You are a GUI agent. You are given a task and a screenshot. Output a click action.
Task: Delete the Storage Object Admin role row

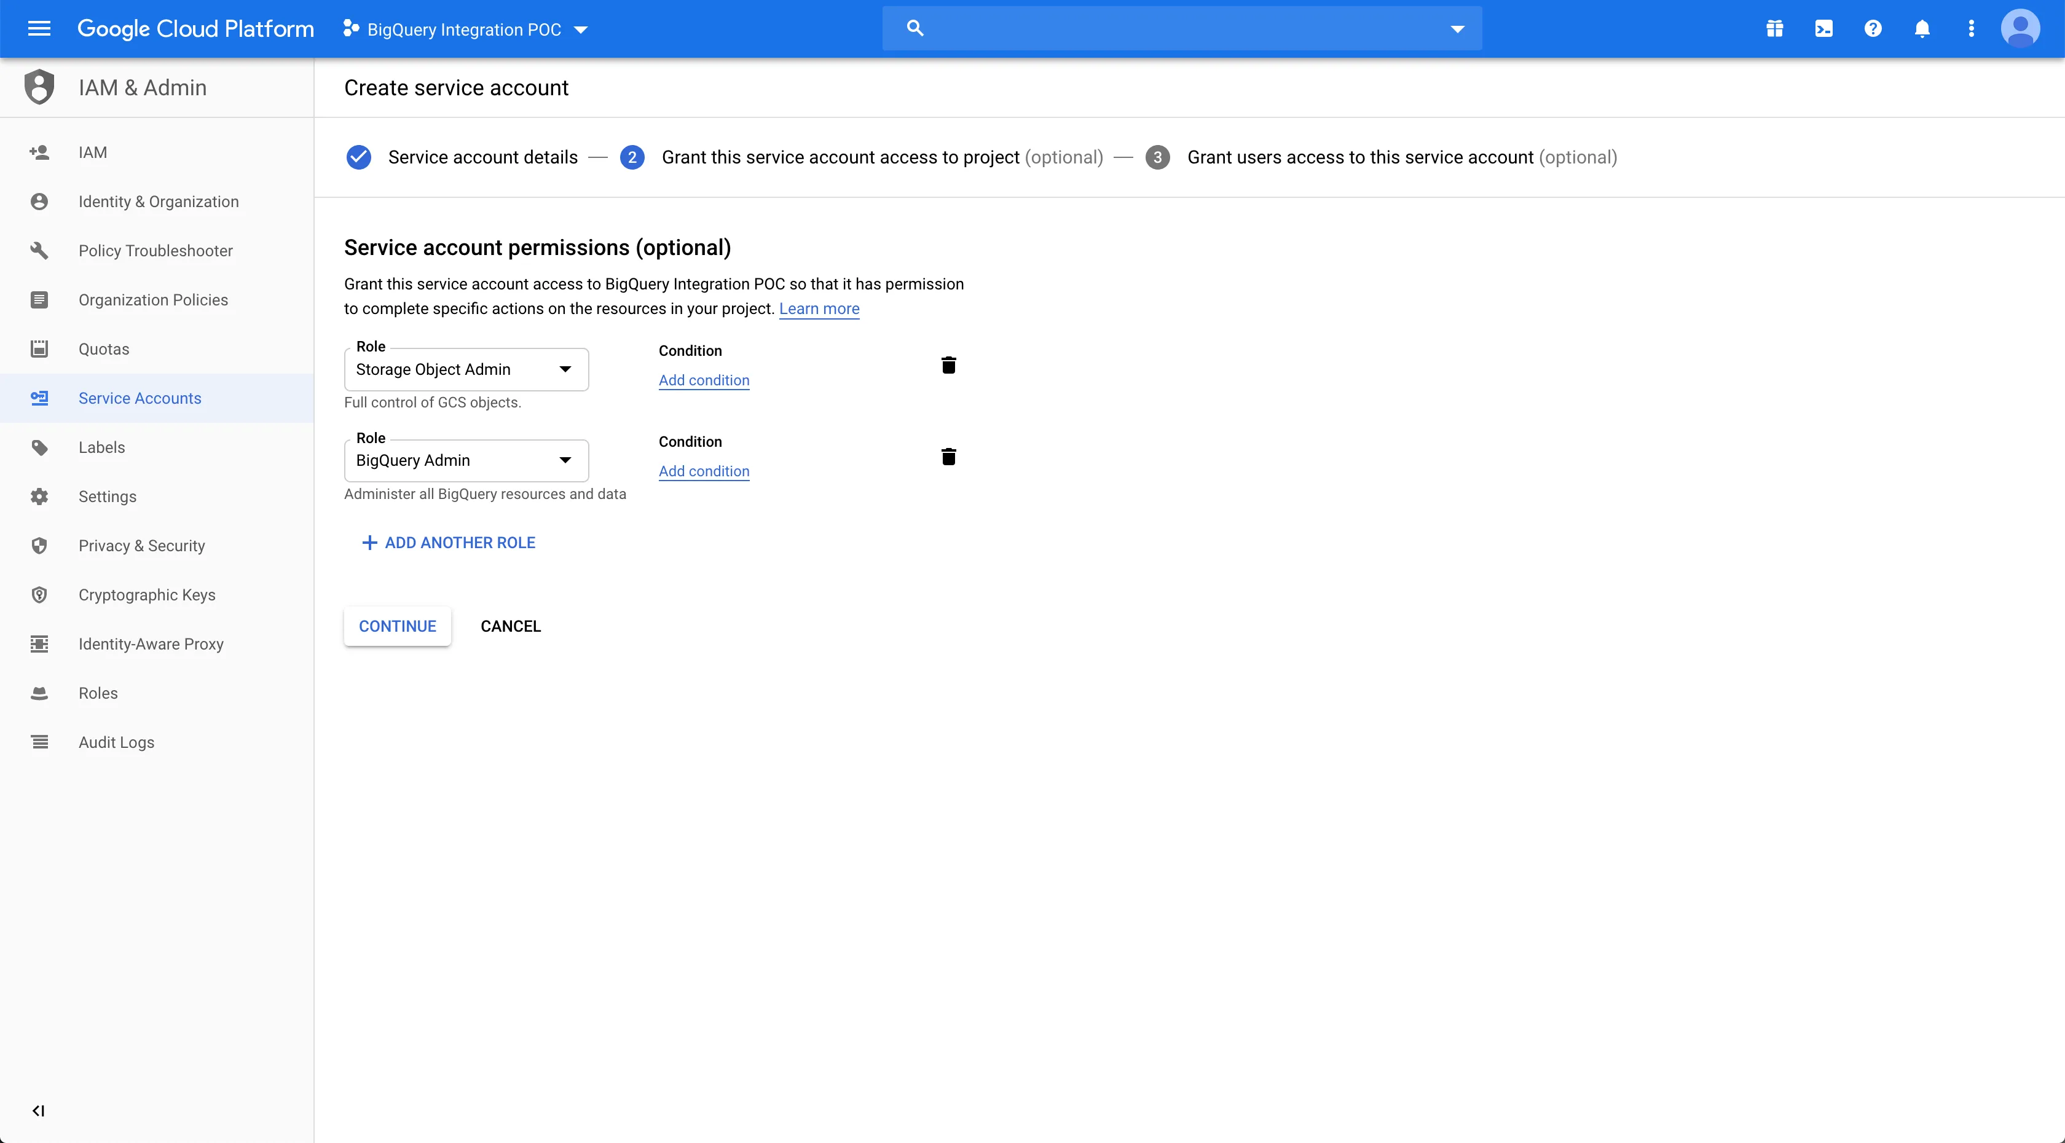[x=948, y=366]
